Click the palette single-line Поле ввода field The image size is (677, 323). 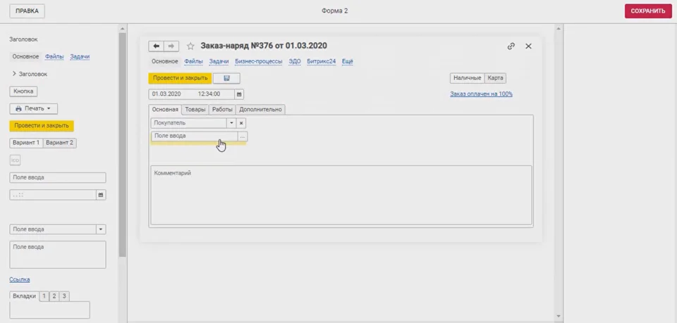click(57, 177)
